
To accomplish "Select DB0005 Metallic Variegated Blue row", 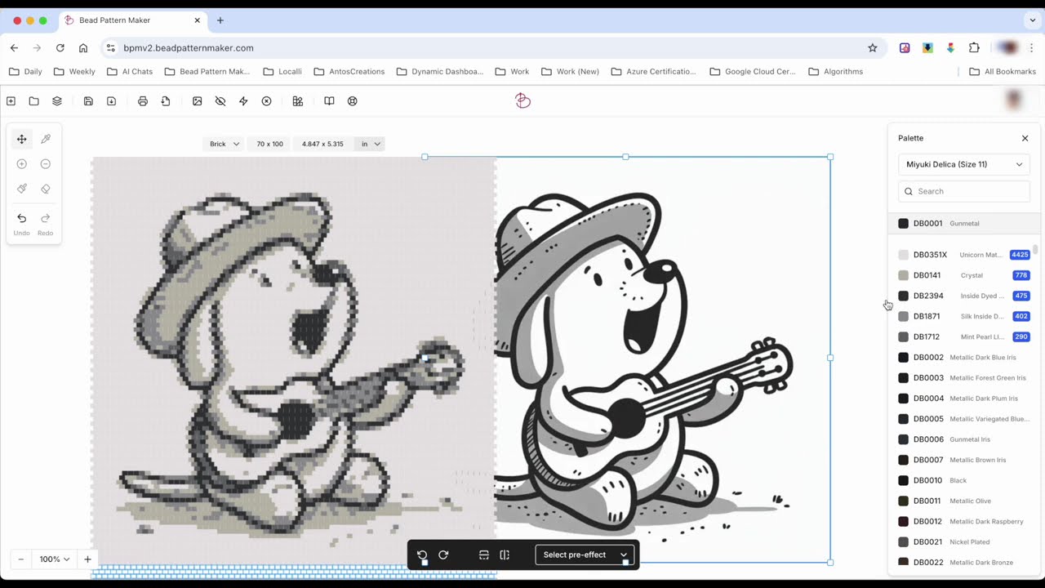I will [x=964, y=419].
